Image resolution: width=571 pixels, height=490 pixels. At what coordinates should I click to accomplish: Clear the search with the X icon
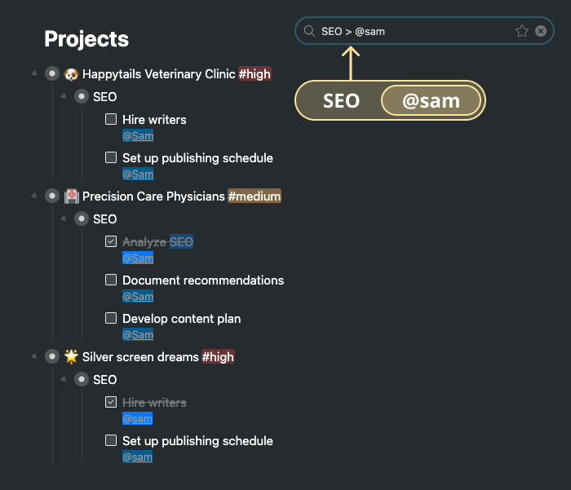click(x=541, y=31)
